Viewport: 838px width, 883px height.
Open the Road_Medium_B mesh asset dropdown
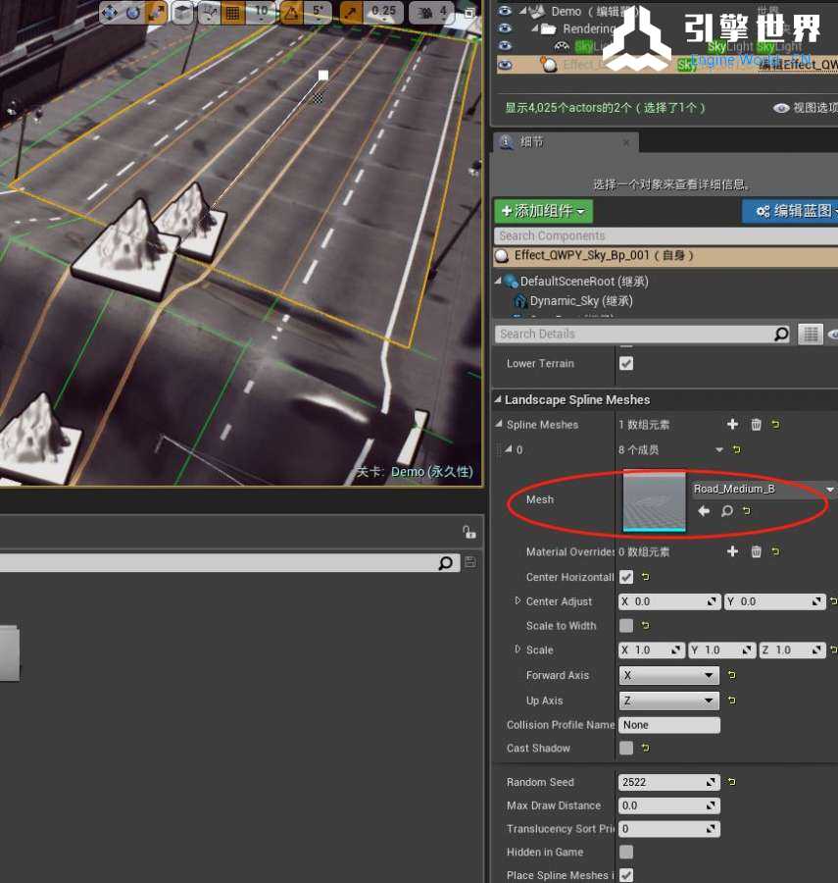[764, 489]
